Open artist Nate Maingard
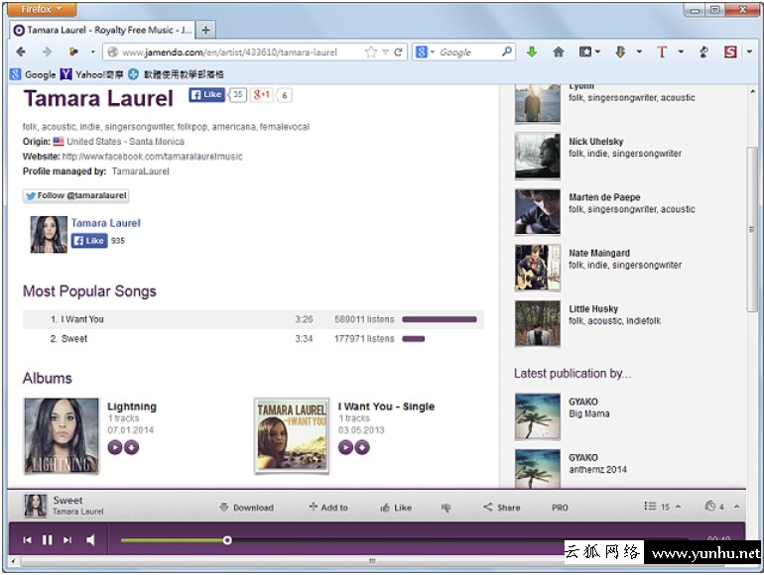 599,253
